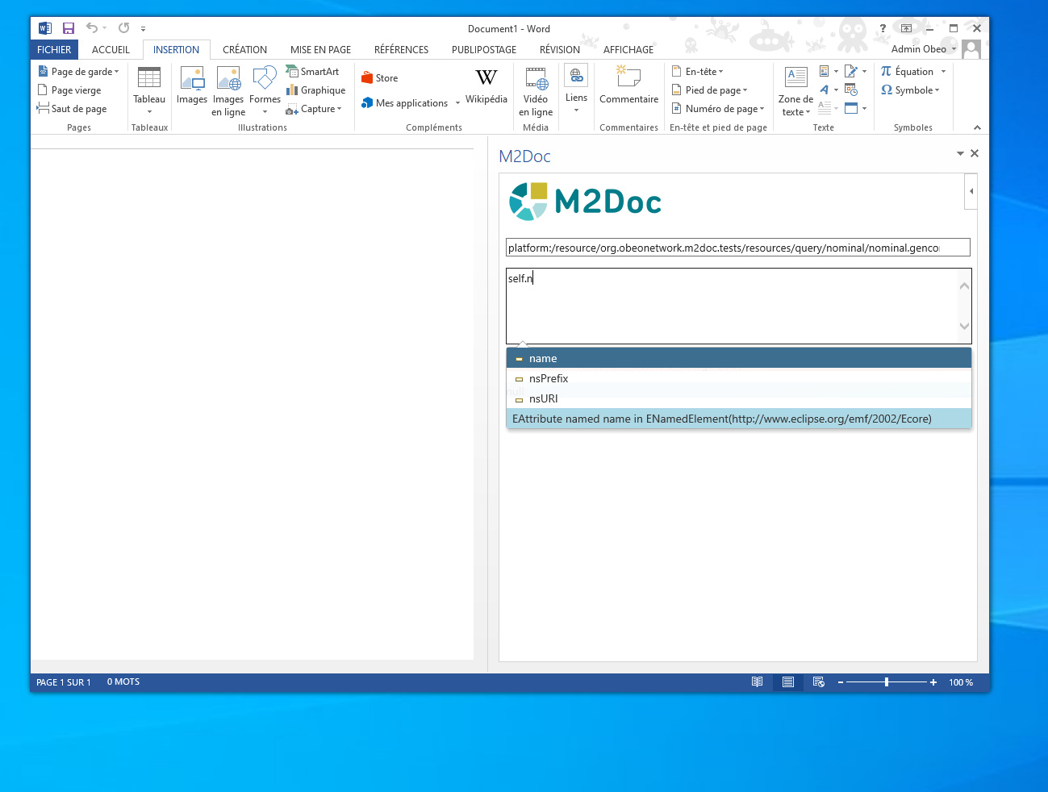Click the Images en ligne icon
1048x792 pixels.
[x=228, y=91]
